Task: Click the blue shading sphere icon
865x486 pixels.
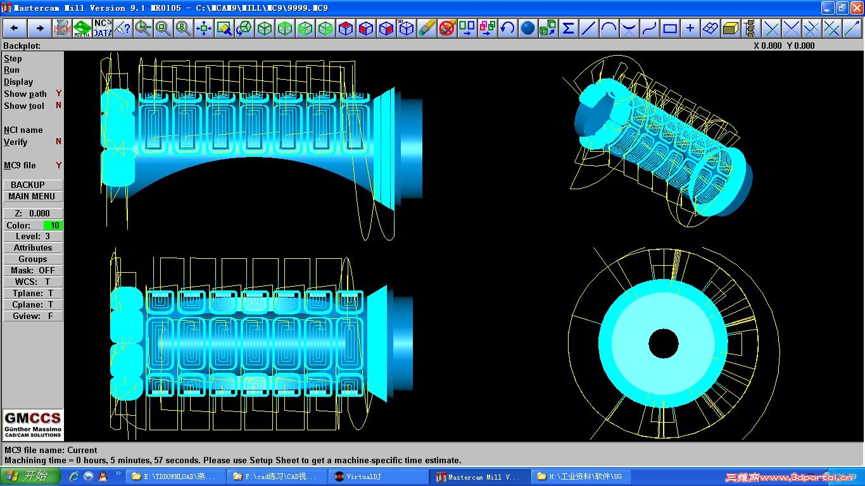Action: point(528,28)
